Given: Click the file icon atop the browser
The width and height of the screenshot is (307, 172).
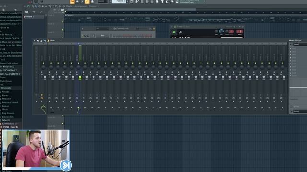Looking at the screenshot, I should (4, 10).
